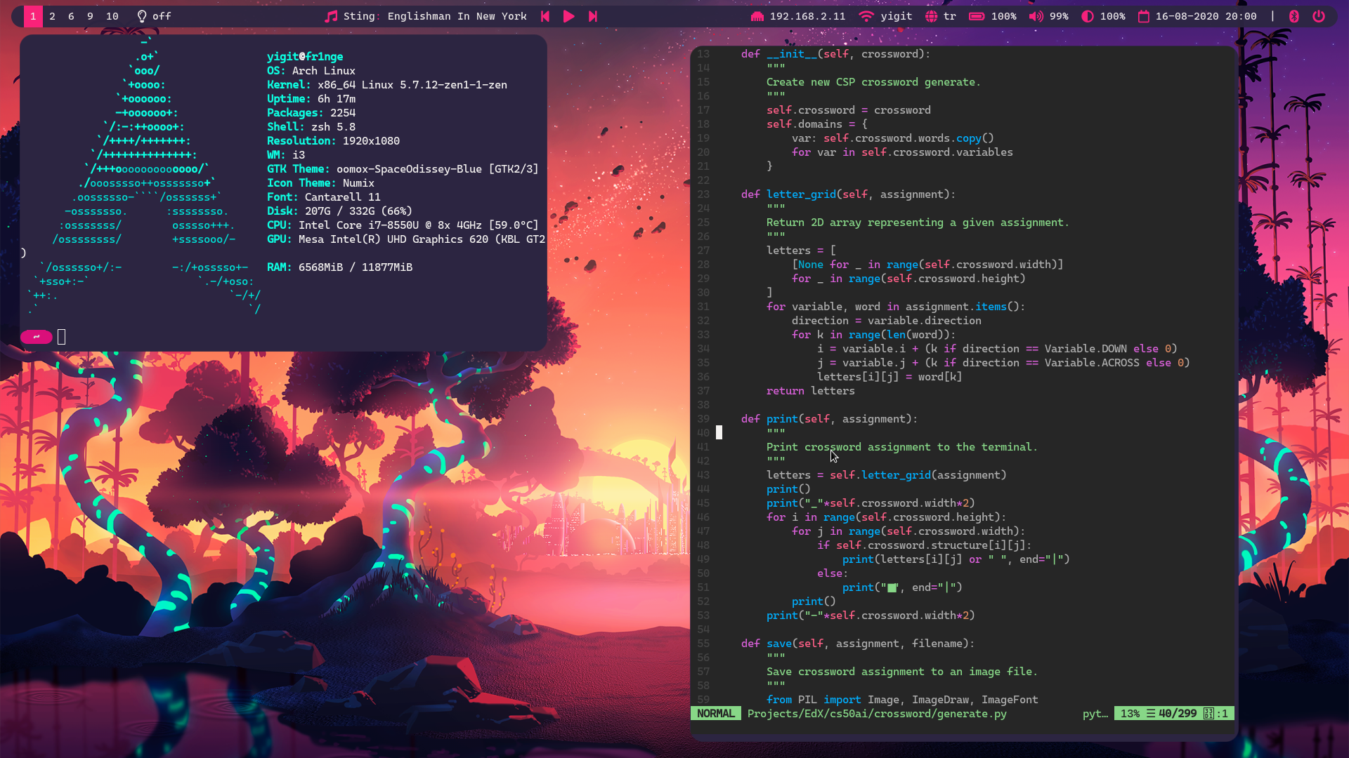Click 'self.domains = {' on line 18
1349x758 pixels.
tap(817, 124)
